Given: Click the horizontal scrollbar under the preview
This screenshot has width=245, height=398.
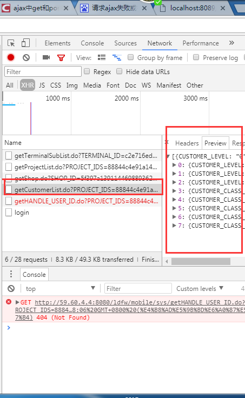Looking at the screenshot, I should click(x=201, y=261).
